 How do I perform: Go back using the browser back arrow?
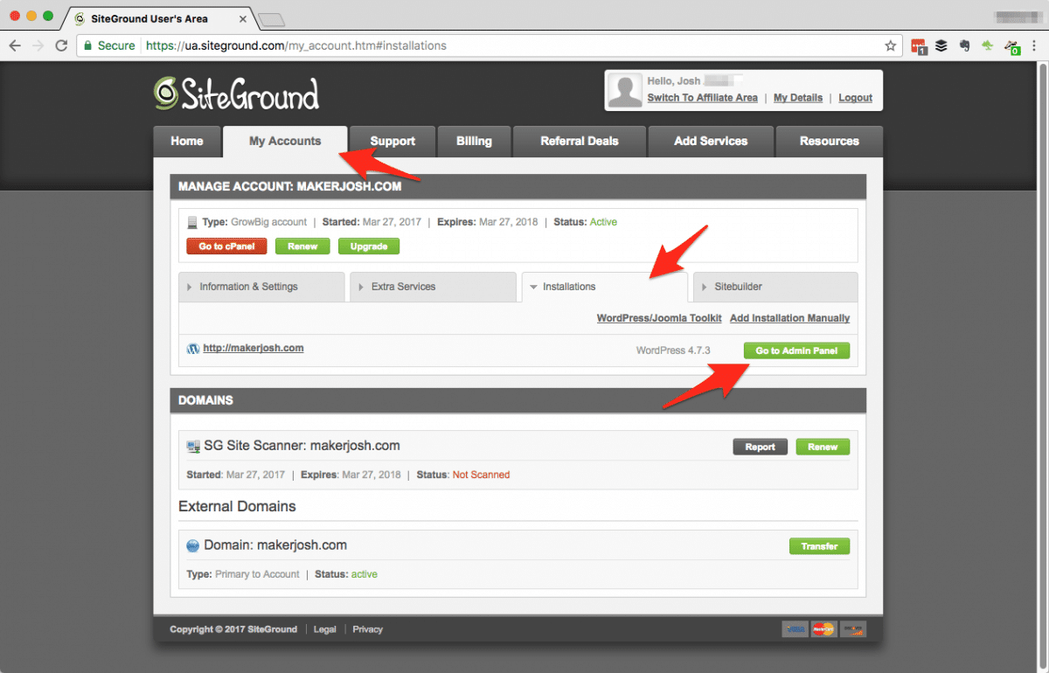click(x=15, y=45)
